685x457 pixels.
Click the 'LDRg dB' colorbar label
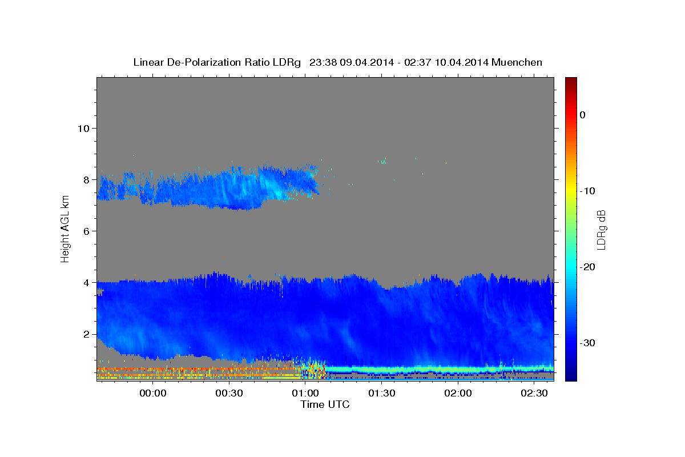pyautogui.click(x=601, y=230)
